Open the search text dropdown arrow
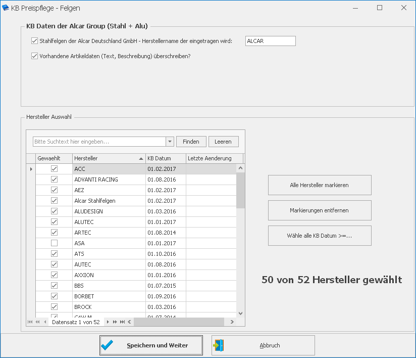416x358 pixels. click(x=170, y=142)
